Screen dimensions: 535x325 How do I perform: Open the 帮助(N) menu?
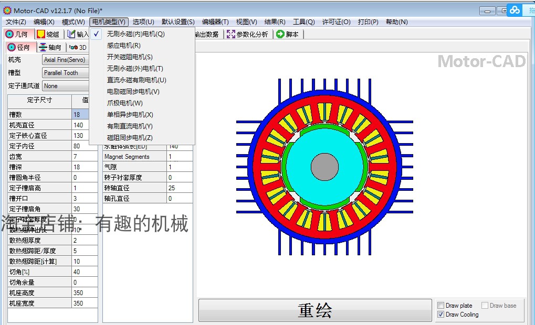pos(396,22)
